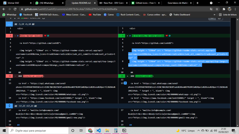Check the battery status tray icon
The width and height of the screenshot is (239, 134).
207,130
